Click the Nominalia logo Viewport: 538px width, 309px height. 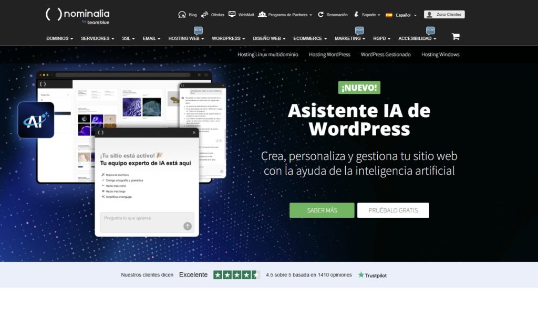pos(78,16)
